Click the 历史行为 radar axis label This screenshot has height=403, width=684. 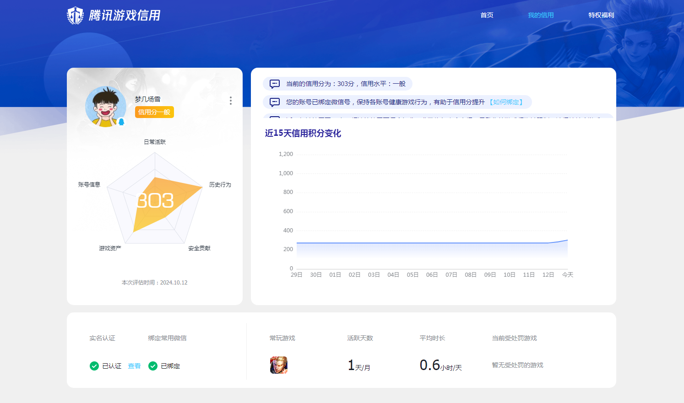coord(220,184)
